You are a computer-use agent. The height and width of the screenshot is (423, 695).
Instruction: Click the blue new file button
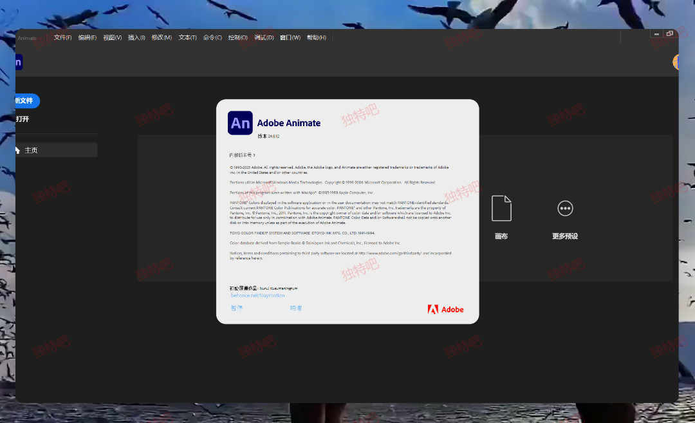coord(27,100)
